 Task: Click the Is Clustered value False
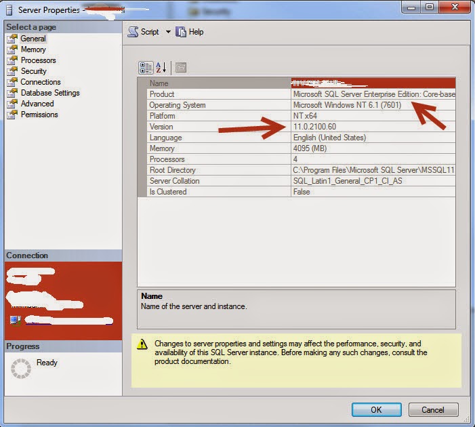click(x=302, y=192)
